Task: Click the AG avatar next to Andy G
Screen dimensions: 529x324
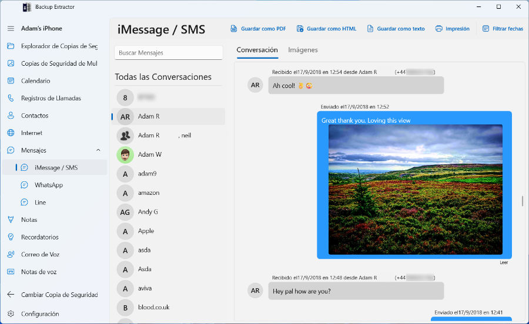Action: click(x=125, y=212)
